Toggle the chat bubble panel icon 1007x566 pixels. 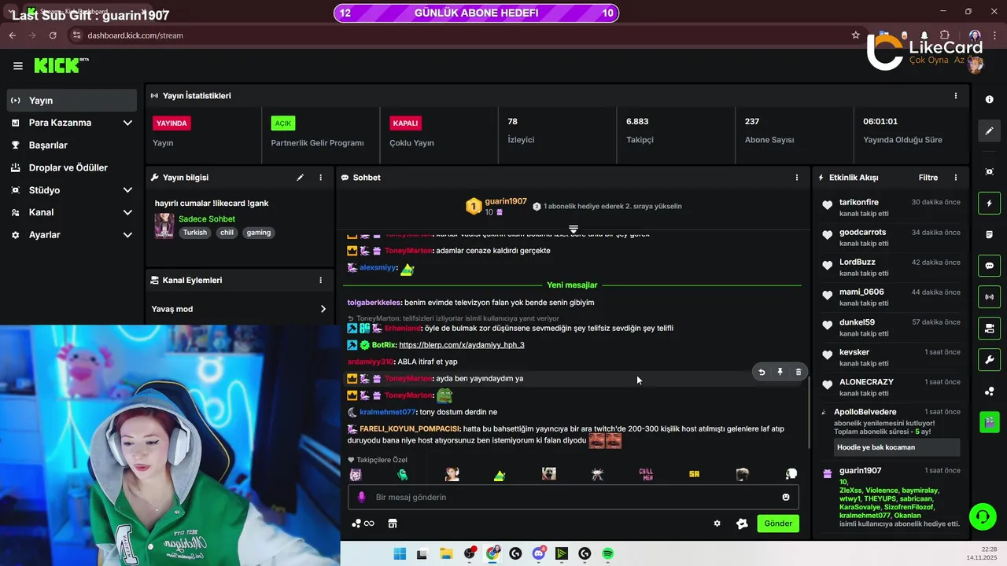[989, 266]
